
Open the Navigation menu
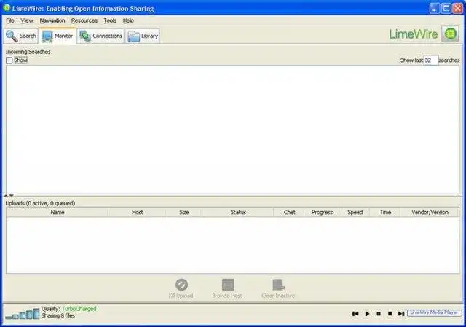52,20
